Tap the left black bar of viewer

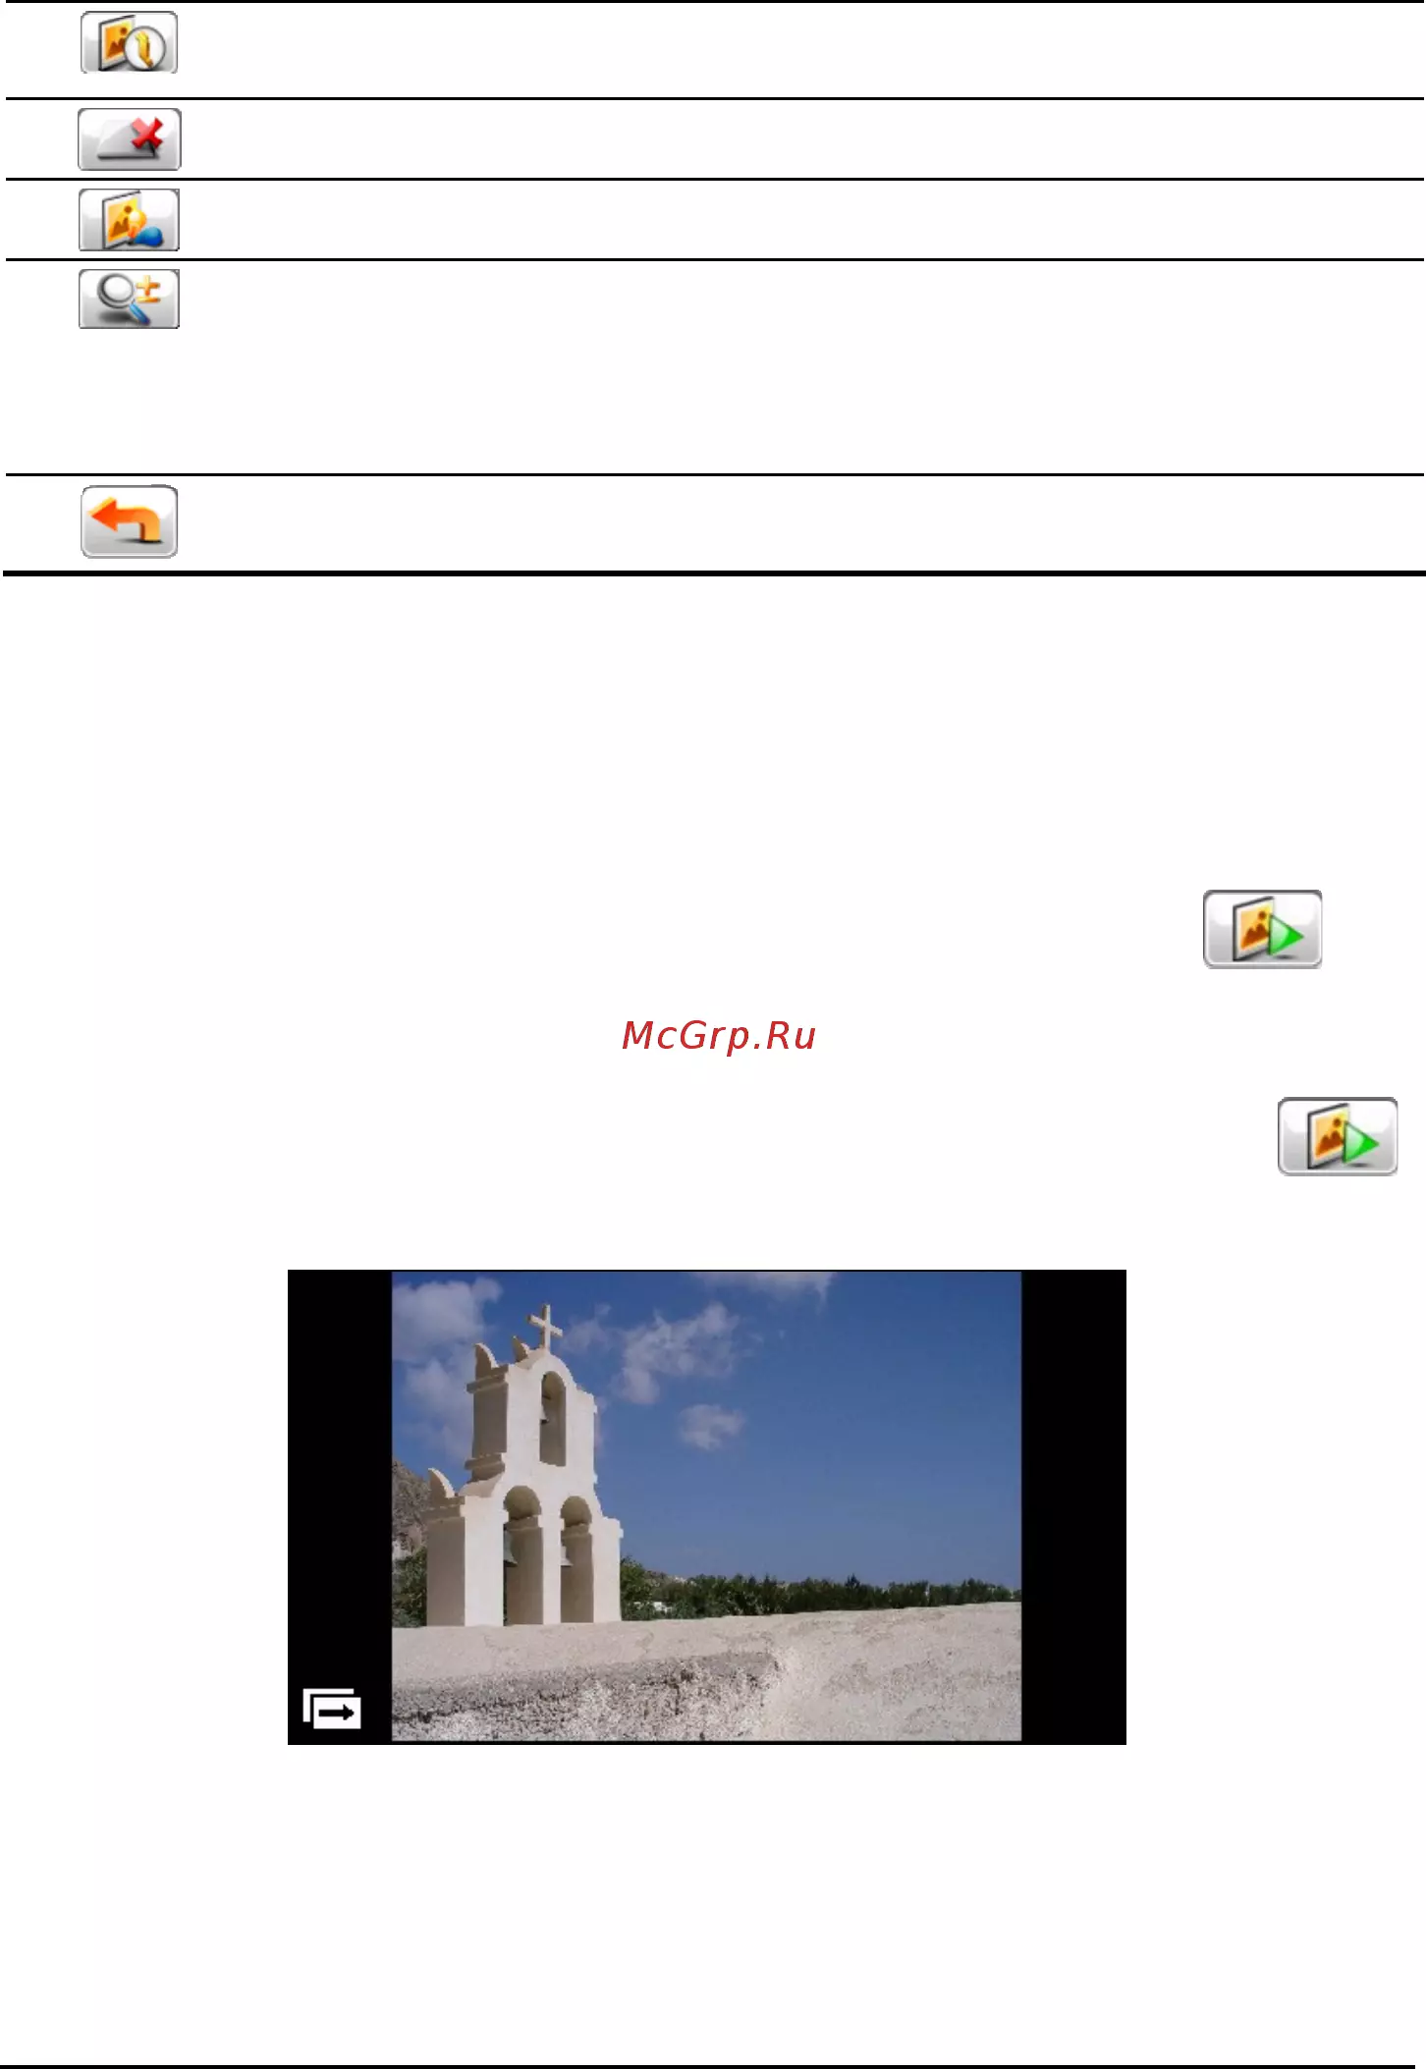[x=340, y=1473]
